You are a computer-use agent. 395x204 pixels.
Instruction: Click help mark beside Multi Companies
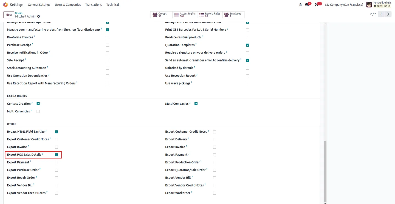click(x=190, y=103)
